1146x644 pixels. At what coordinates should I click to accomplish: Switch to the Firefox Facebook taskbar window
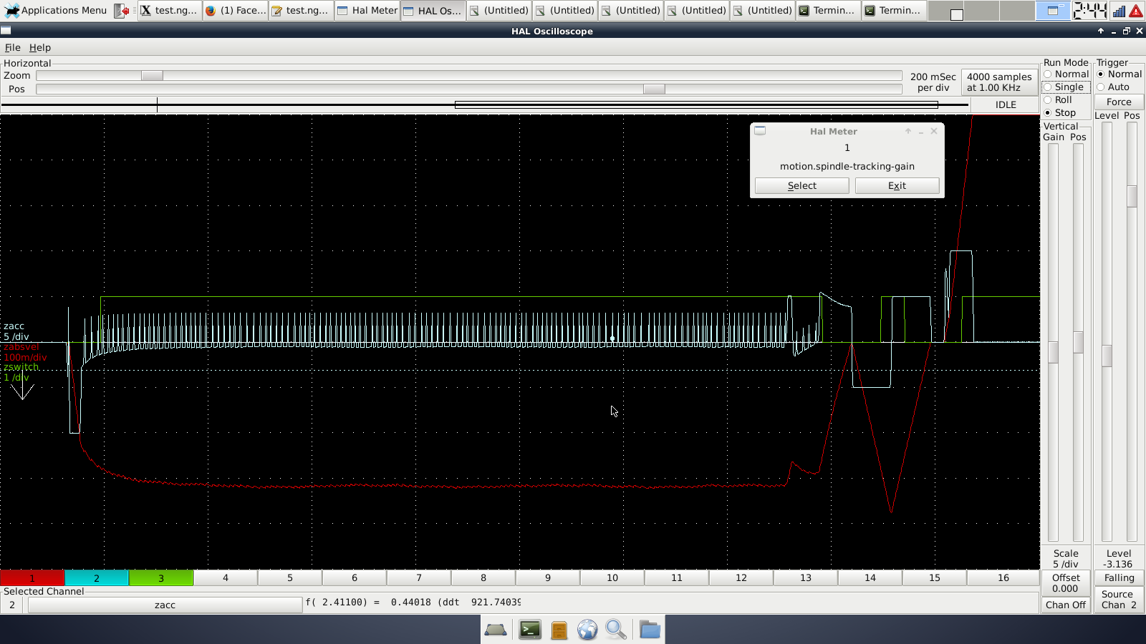[x=236, y=10]
